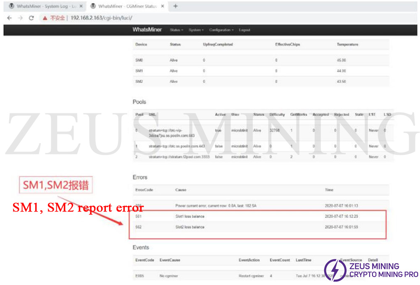Viewport: 420px width, 285px height.
Task: Click the Logout link
Action: pyautogui.click(x=244, y=30)
